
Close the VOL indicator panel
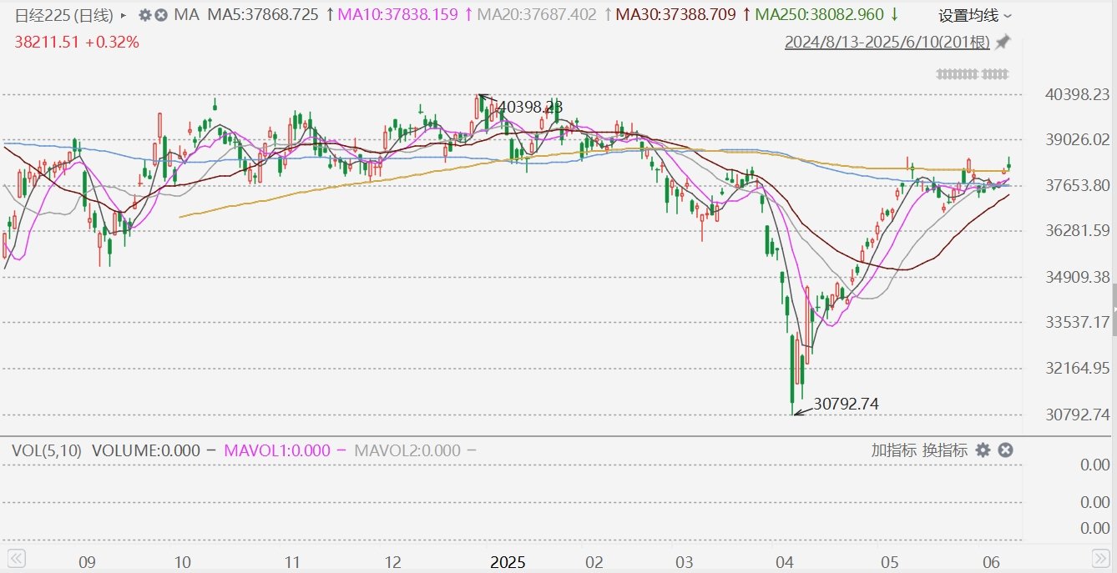pos(1005,450)
